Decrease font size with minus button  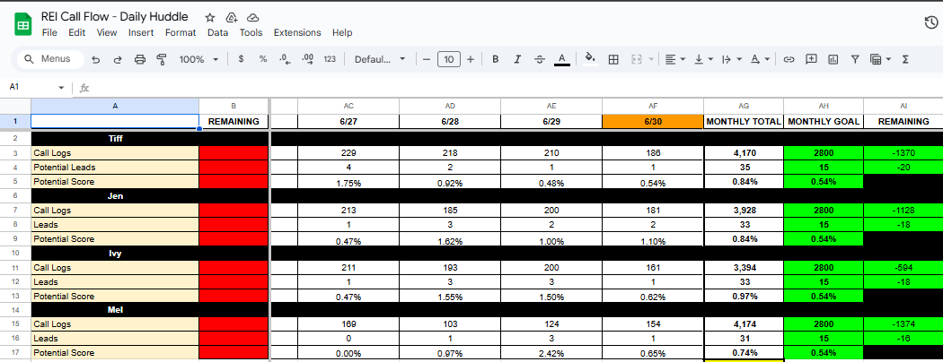[427, 59]
